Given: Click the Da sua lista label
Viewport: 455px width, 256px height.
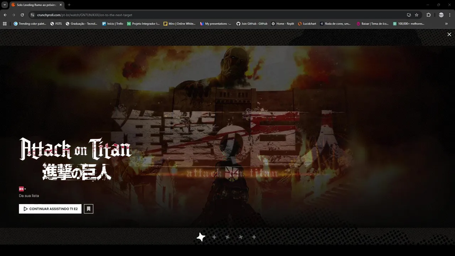Looking at the screenshot, I should [29, 196].
